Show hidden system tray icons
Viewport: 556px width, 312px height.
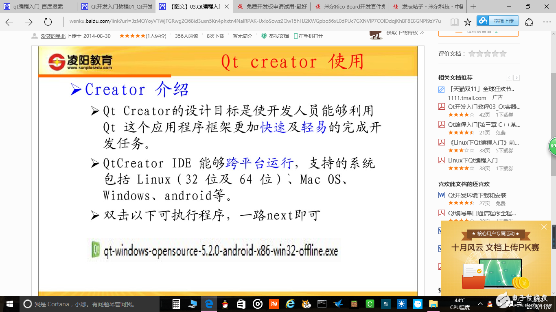point(480,304)
